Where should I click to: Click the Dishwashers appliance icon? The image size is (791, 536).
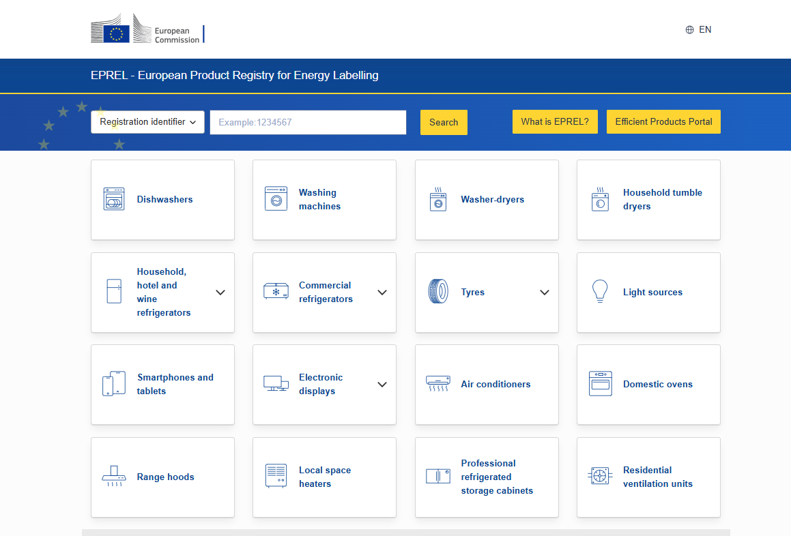(114, 198)
